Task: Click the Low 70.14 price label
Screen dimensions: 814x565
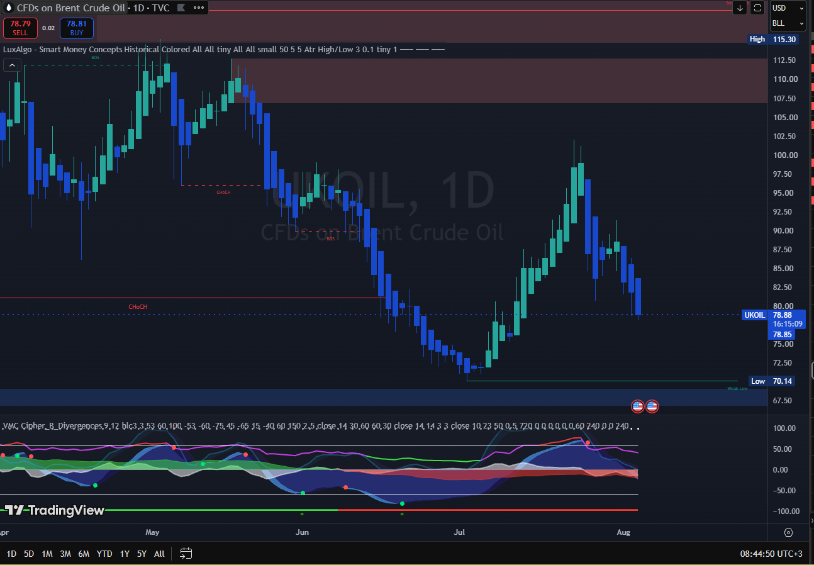Action: pos(772,381)
